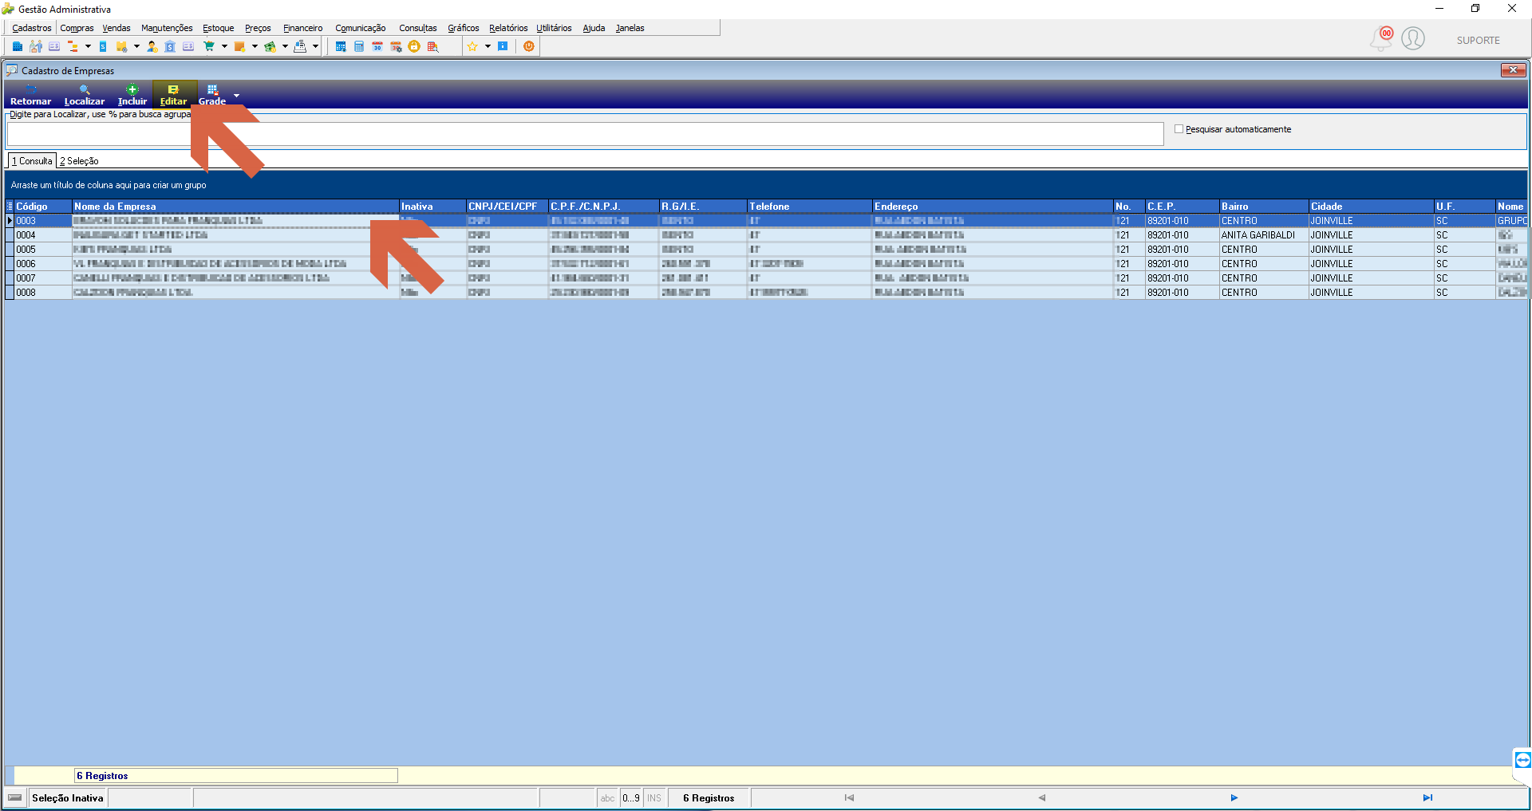Click the red grid with magnifier icon
Screen dimensions: 1532x811
point(433,47)
